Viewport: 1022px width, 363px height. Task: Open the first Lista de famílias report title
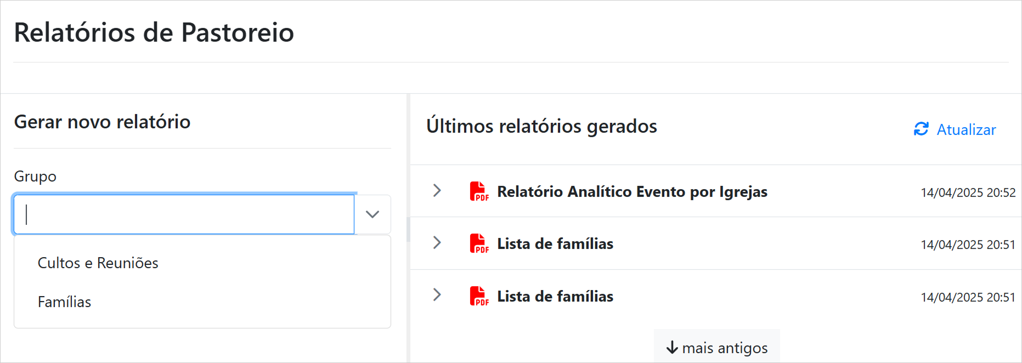pos(555,243)
